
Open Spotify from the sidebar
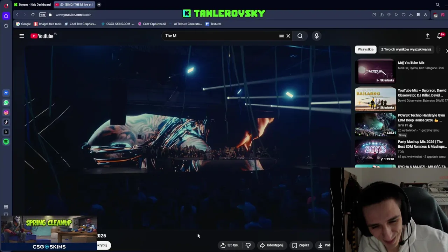[6, 142]
